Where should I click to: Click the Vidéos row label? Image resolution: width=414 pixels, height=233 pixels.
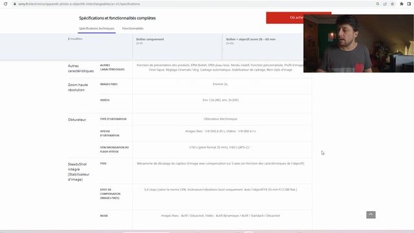pyautogui.click(x=105, y=100)
